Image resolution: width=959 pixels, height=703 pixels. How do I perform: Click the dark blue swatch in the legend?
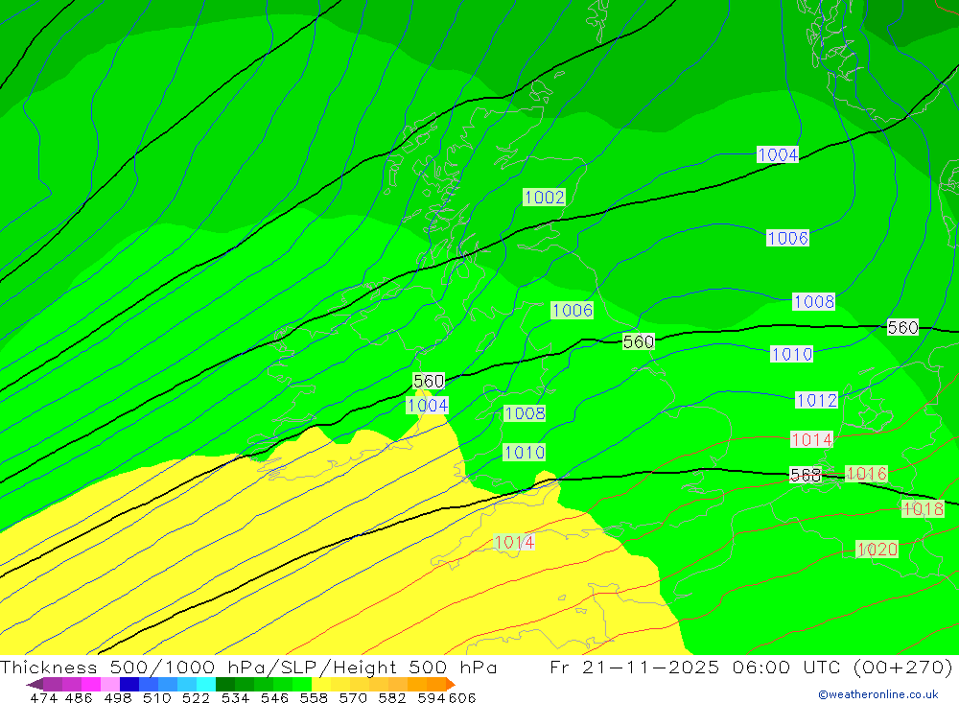128,684
